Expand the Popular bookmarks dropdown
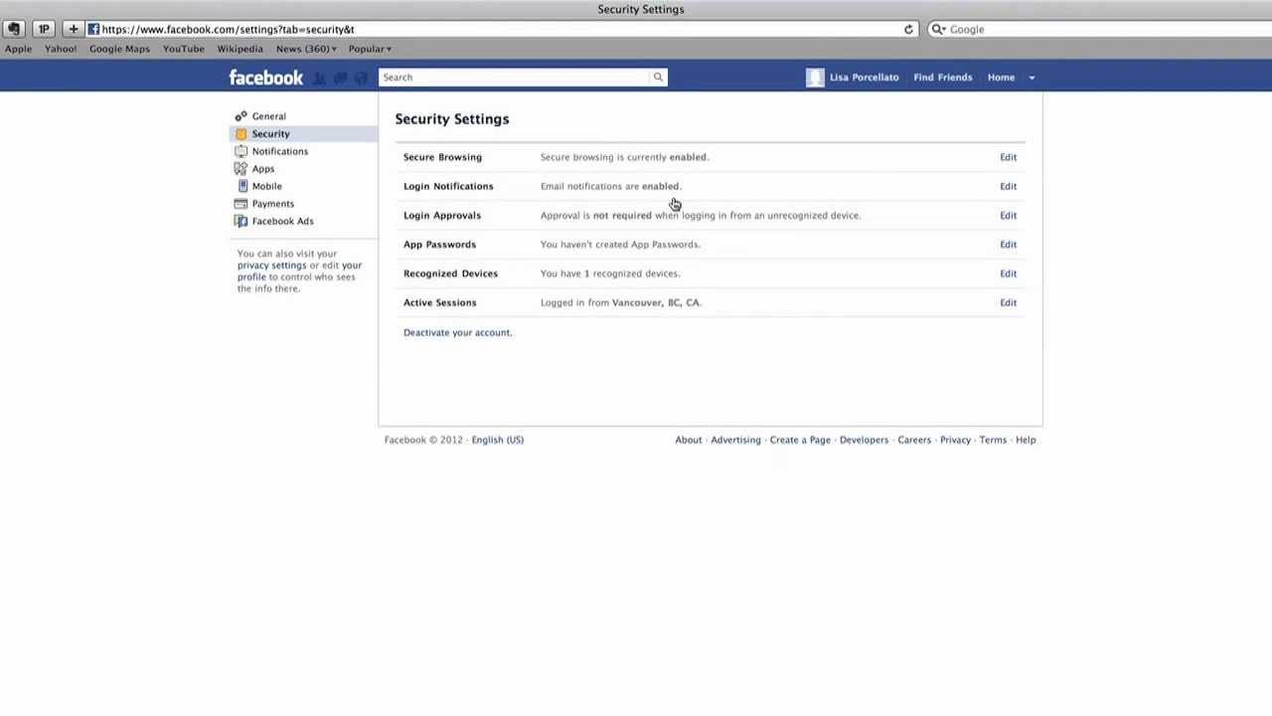The width and height of the screenshot is (1272, 716). click(370, 49)
